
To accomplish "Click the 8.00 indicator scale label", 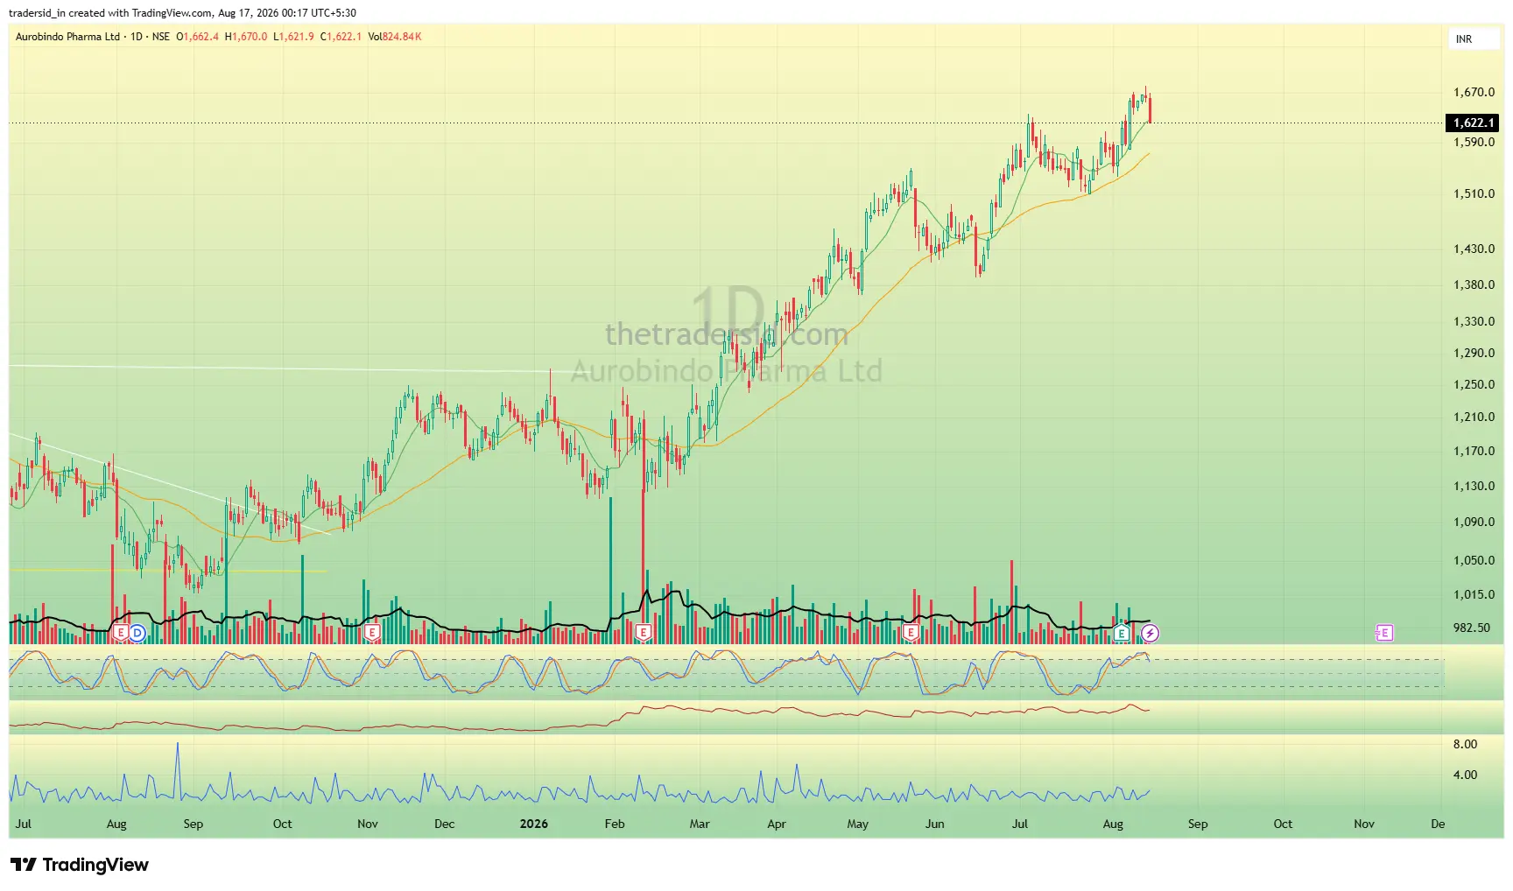I will click(x=1465, y=744).
